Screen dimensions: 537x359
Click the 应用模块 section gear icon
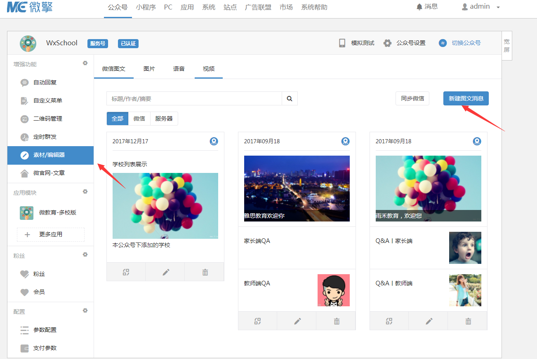coord(85,192)
